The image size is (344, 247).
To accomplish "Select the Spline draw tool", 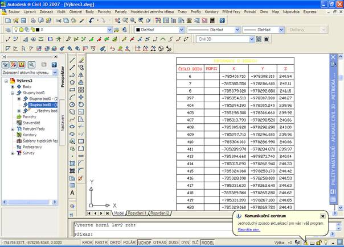I will (x=72, y=119).
